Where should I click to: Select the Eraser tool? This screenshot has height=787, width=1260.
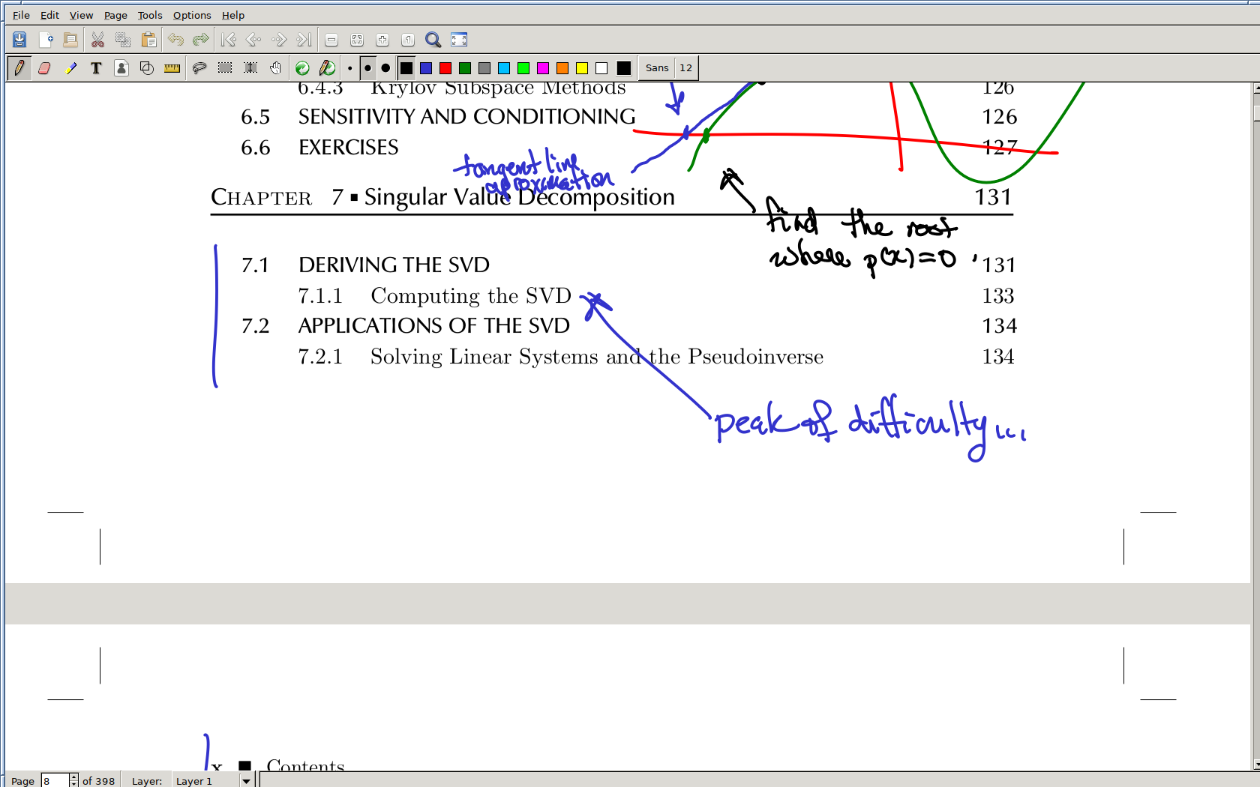(44, 68)
